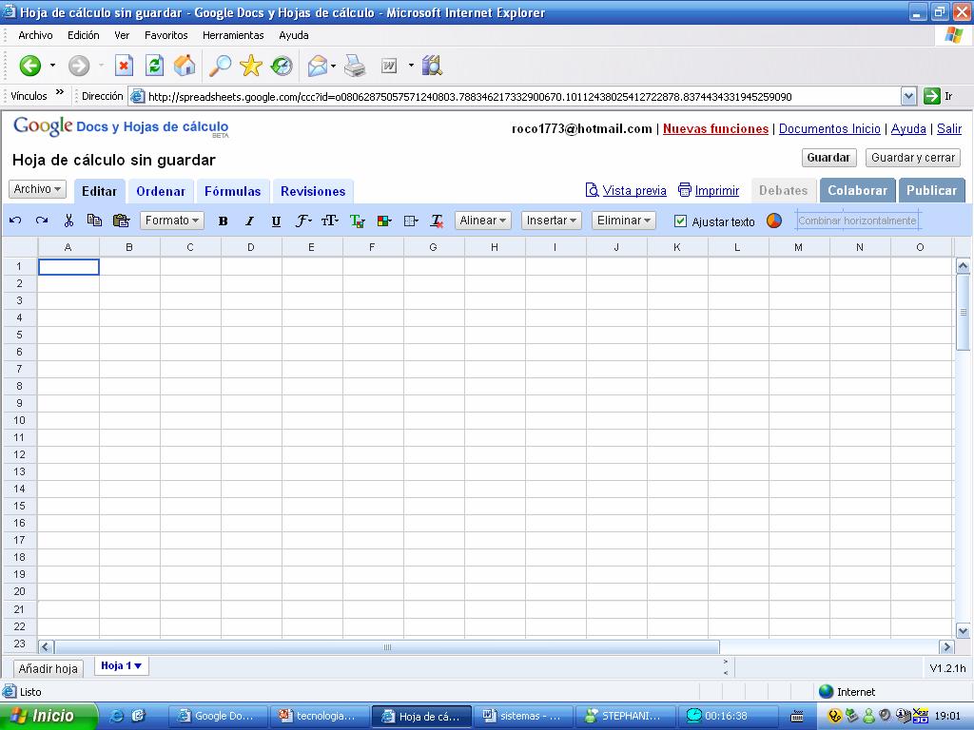Click the browser Home icon
This screenshot has width=974, height=730.
(185, 66)
